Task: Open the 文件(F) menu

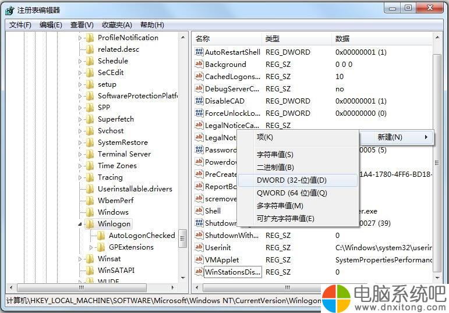Action: point(20,25)
